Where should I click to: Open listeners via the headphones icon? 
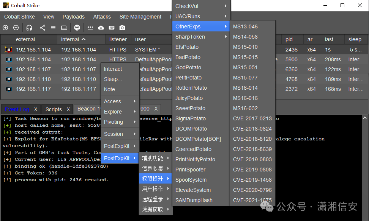point(29,28)
